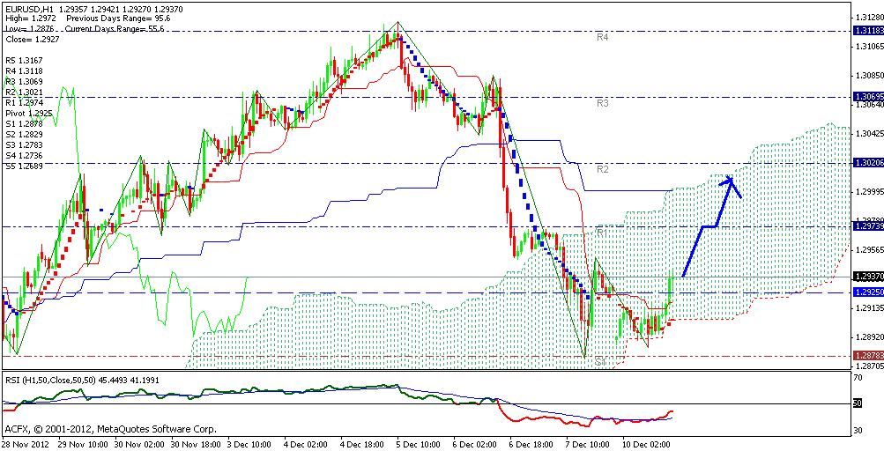Select the 1.29739 price tag on axis
The height and width of the screenshot is (451, 884).
pyautogui.click(x=868, y=226)
